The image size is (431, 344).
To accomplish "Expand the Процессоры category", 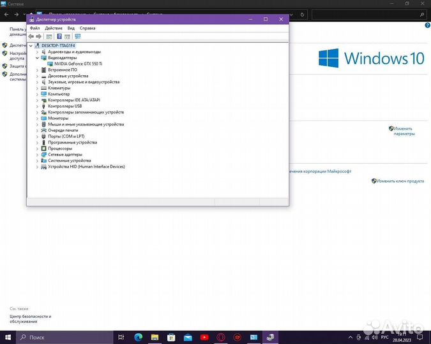I will tap(37, 148).
